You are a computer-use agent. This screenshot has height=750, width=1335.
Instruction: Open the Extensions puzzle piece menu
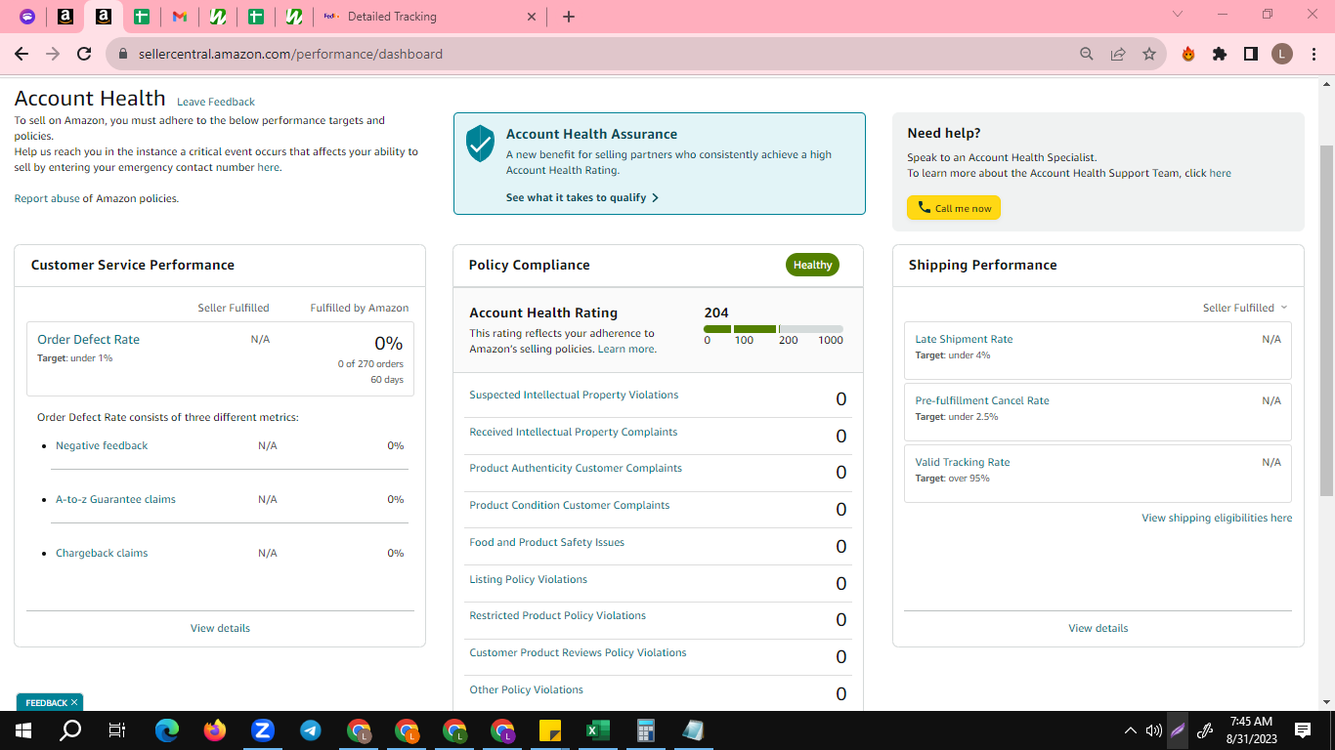click(x=1220, y=55)
